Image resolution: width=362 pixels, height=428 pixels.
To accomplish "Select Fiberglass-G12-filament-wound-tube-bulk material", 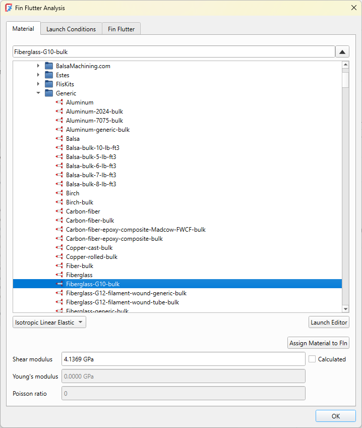I will pyautogui.click(x=123, y=302).
